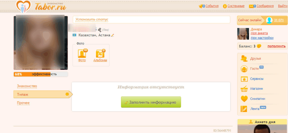Click the Друзья friends icon
The image size is (288, 133).
(244, 59)
